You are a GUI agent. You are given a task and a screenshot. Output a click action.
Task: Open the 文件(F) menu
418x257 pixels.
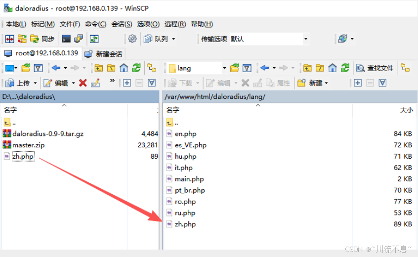[70, 24]
